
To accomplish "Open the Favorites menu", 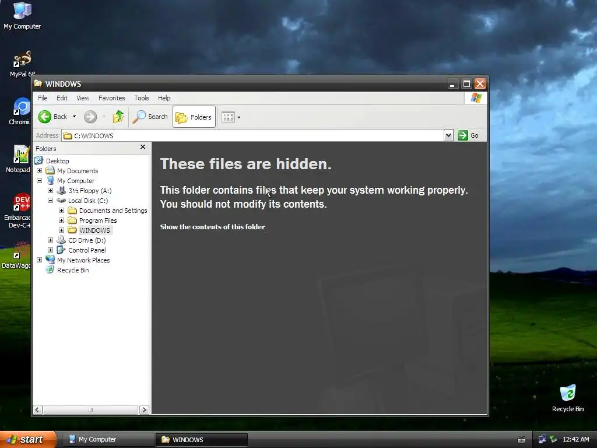I will [x=111, y=98].
